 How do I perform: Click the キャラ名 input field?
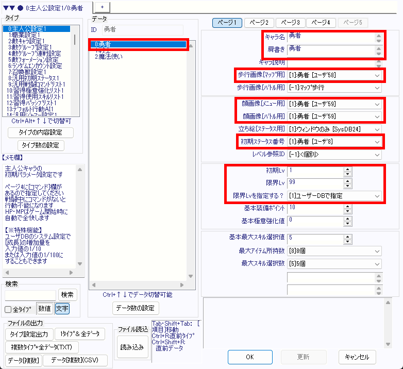[x=330, y=38]
